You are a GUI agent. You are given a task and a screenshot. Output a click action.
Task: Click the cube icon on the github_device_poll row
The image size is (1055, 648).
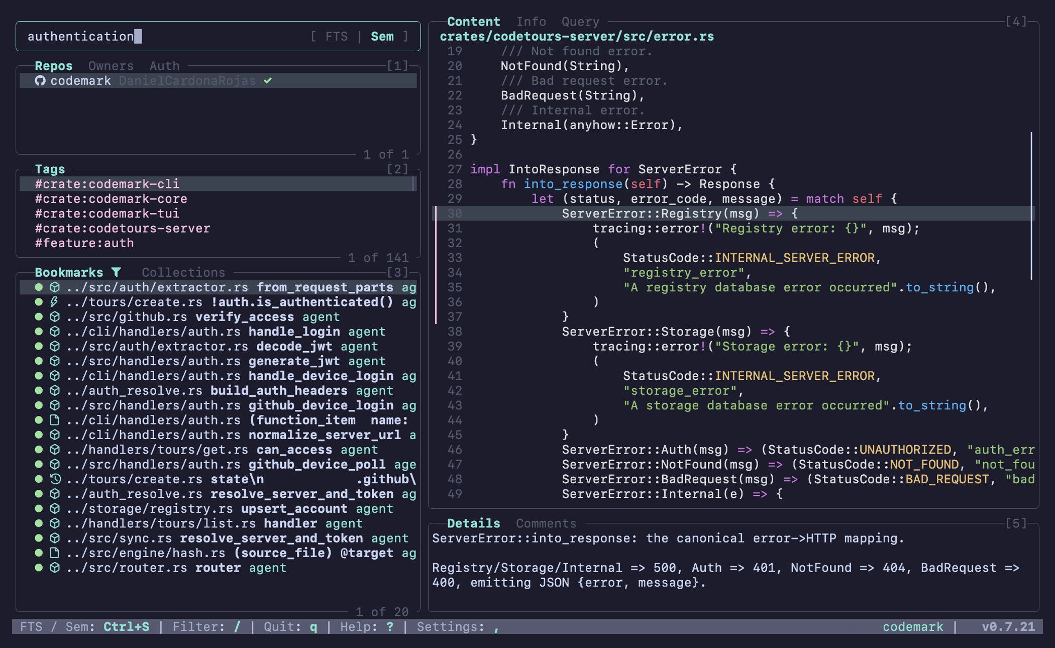(x=55, y=465)
